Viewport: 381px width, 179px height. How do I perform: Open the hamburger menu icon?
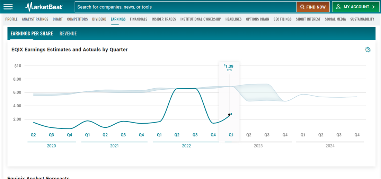[8, 7]
